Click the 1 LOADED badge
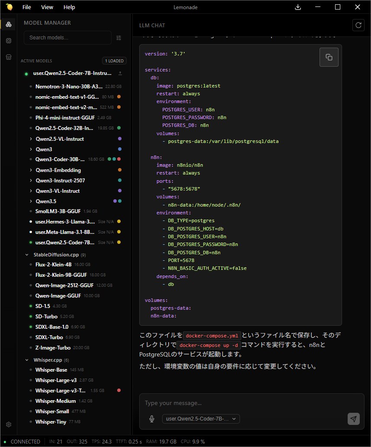This screenshot has width=371, height=447. 114,61
